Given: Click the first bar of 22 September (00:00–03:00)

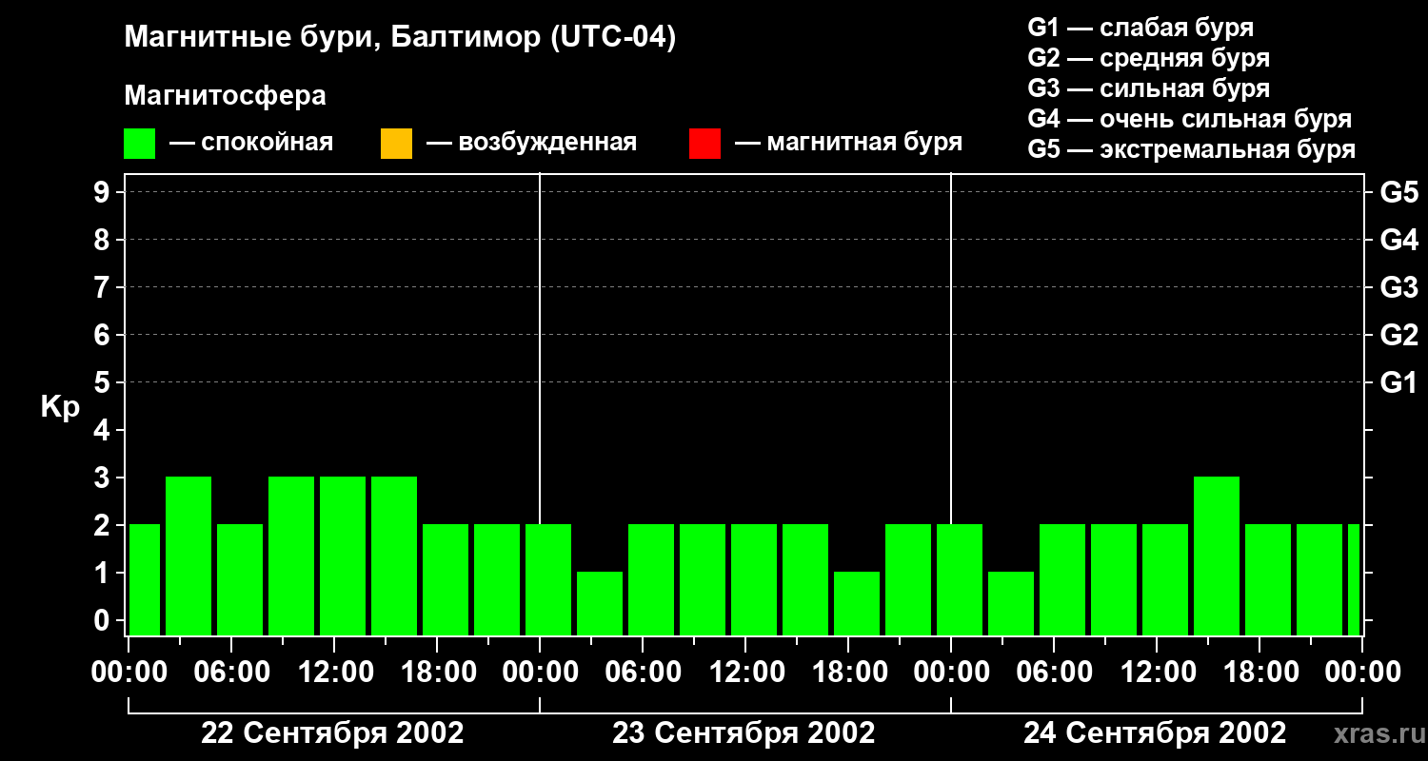Looking at the screenshot, I should coord(145,579).
